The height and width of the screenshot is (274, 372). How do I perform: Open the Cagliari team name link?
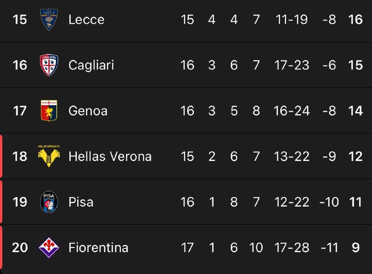[x=91, y=65]
